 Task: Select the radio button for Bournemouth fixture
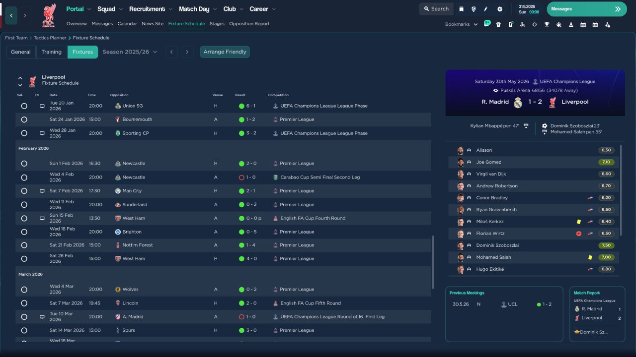coord(24,119)
